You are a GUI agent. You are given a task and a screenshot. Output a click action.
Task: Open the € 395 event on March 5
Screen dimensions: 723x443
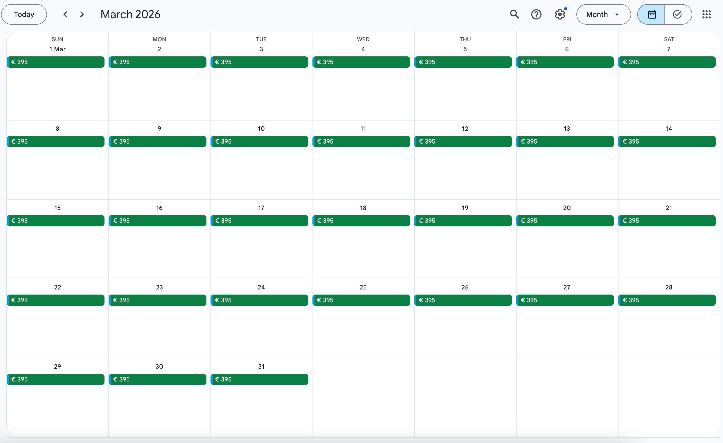pos(463,62)
